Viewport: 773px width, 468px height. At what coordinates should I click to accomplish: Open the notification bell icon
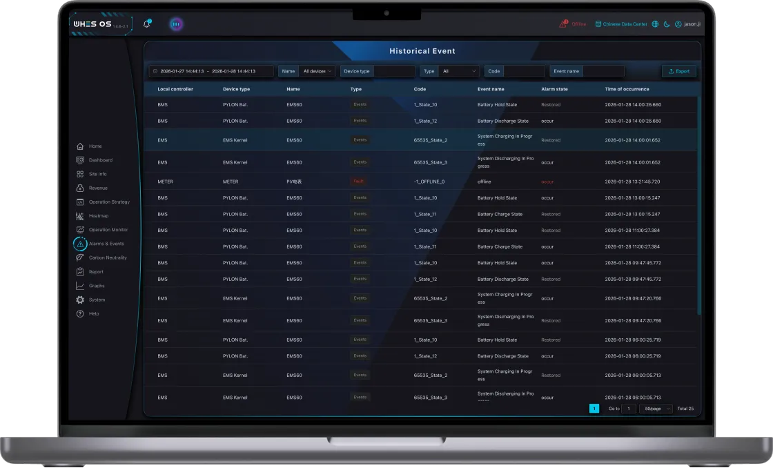146,23
